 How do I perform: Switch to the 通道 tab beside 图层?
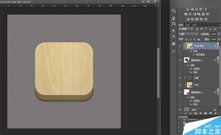tap(188, 25)
